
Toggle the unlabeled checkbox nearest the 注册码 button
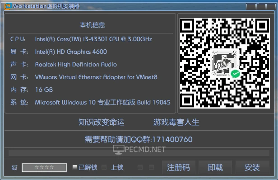pos(152,167)
